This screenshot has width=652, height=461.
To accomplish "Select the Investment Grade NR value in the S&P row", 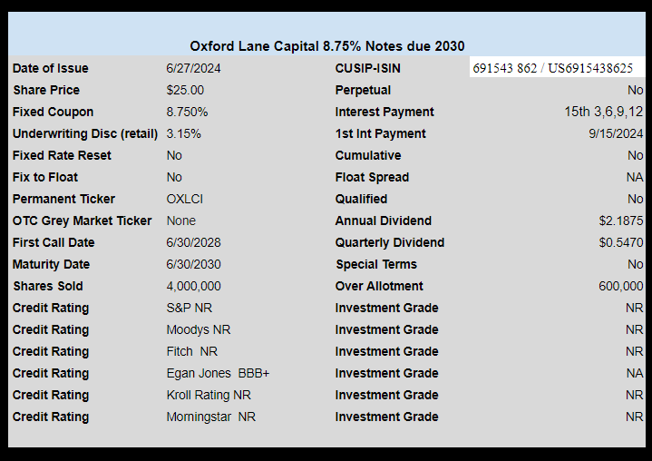I will [x=634, y=308].
